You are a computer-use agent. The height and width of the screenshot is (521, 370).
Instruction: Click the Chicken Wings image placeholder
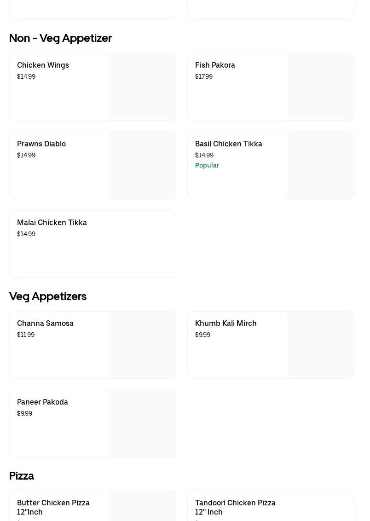tap(143, 87)
